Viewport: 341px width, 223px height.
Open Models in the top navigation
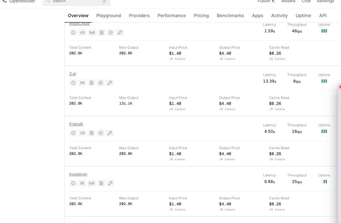coord(288,1)
